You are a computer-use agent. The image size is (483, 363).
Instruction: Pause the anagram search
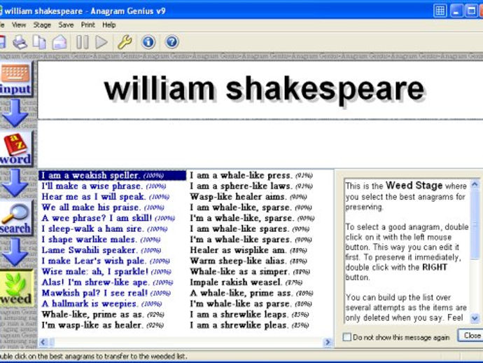point(83,42)
